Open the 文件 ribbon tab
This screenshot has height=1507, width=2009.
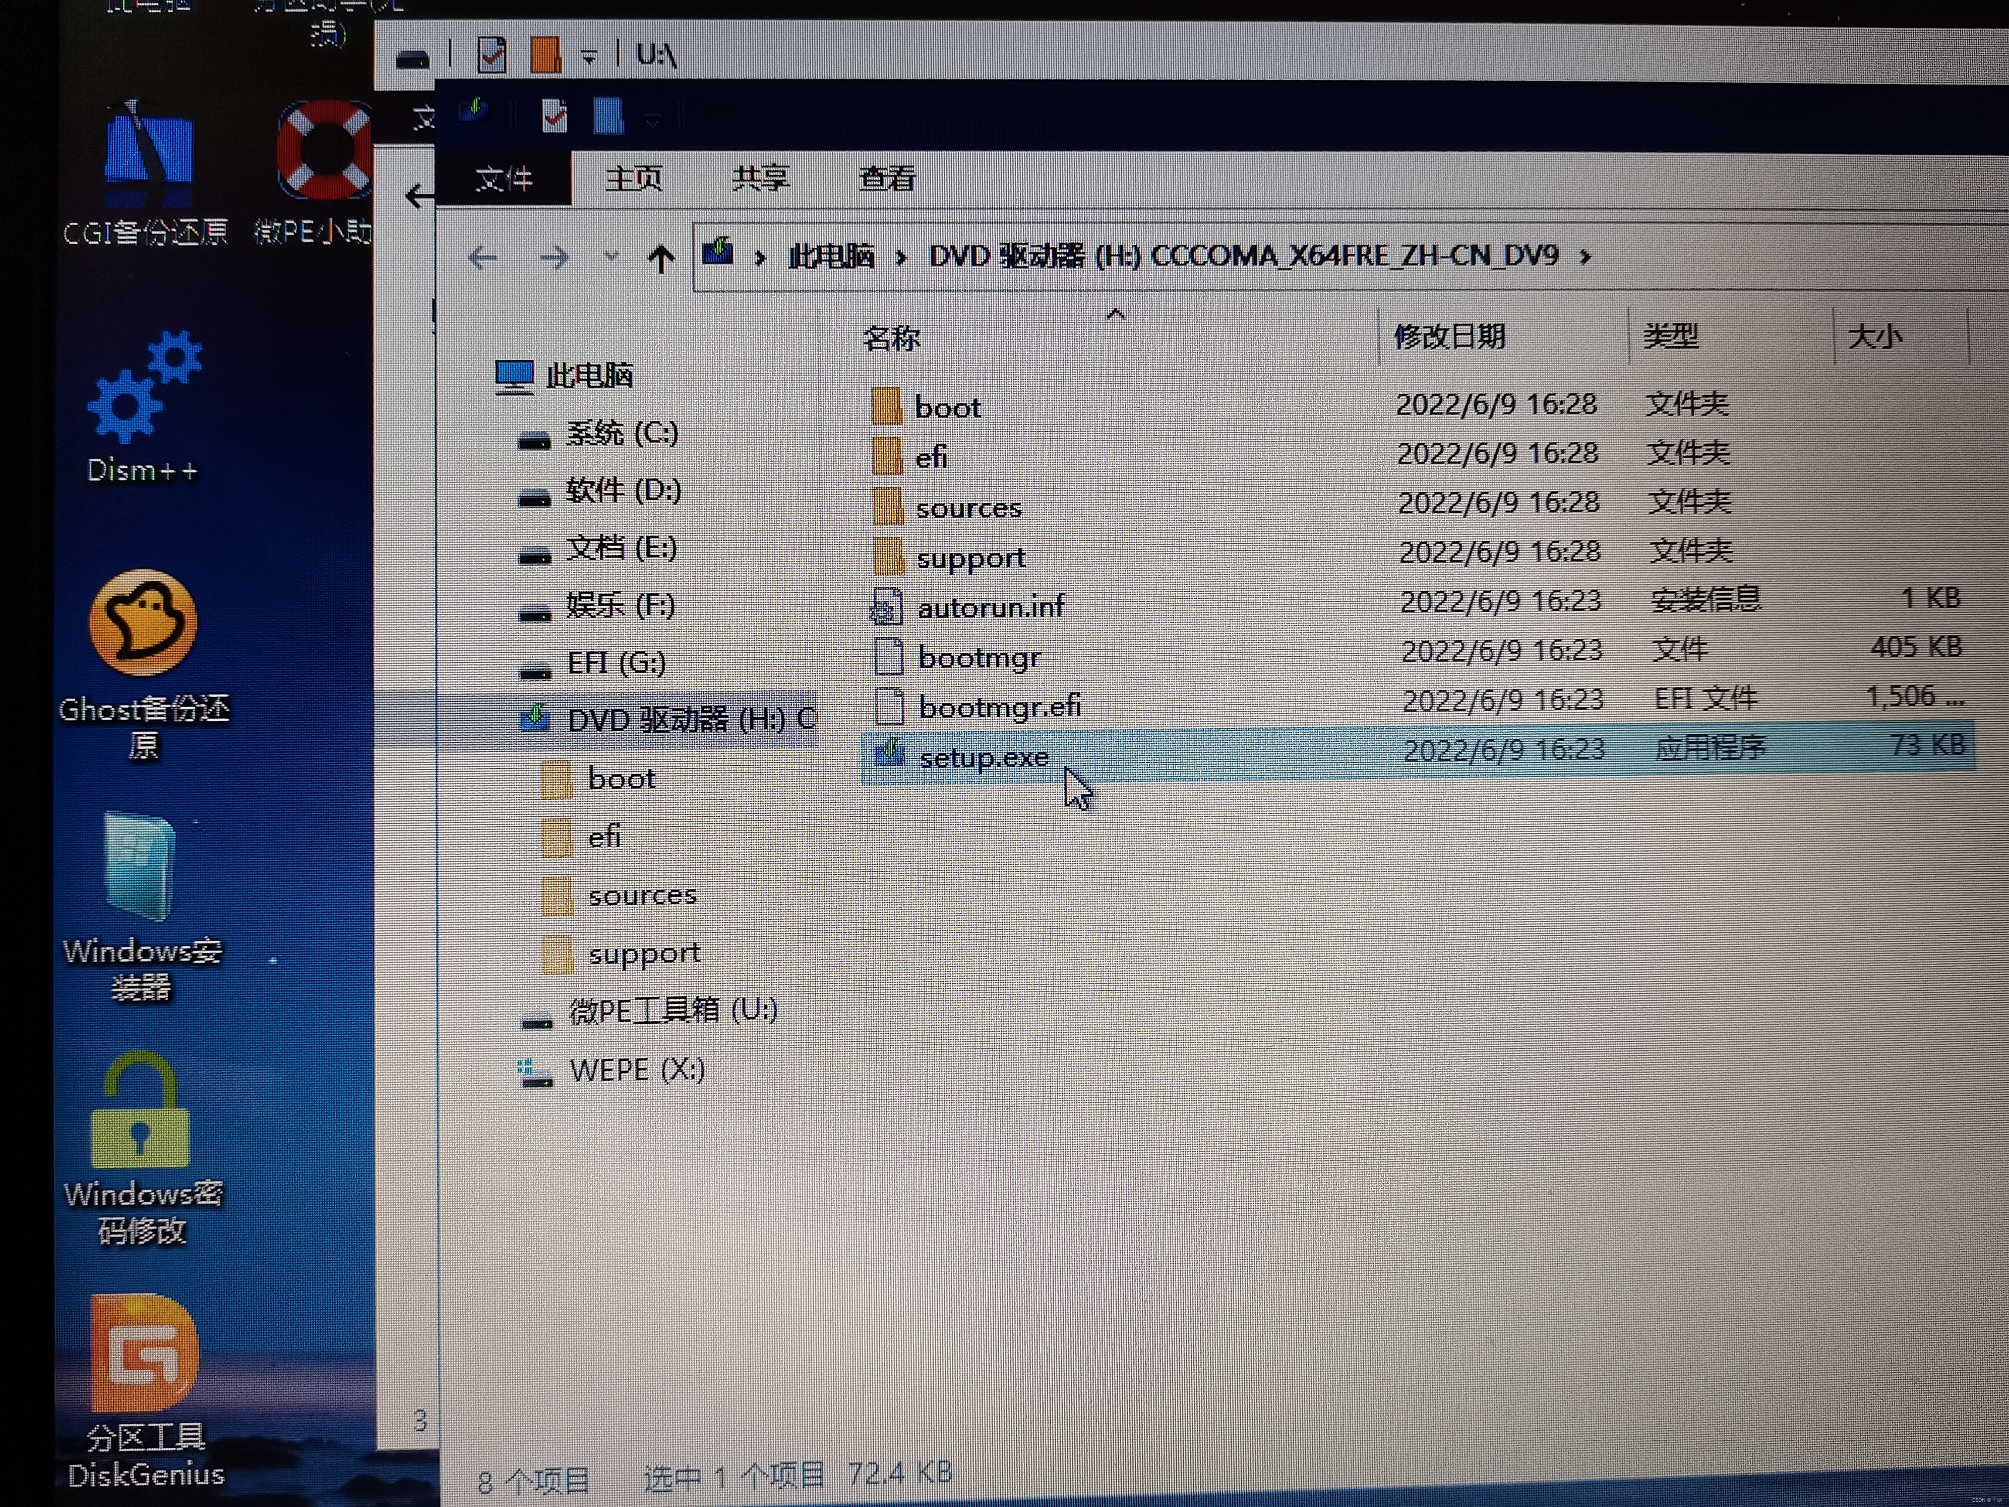[x=504, y=178]
